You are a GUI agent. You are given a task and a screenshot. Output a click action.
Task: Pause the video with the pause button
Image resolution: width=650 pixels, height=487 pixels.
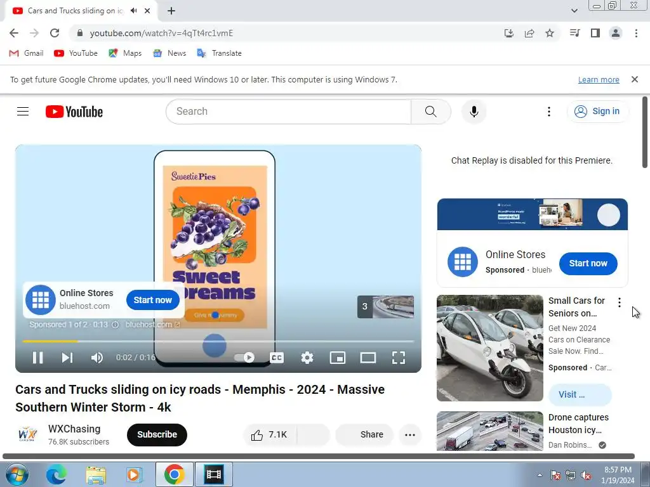(x=37, y=358)
